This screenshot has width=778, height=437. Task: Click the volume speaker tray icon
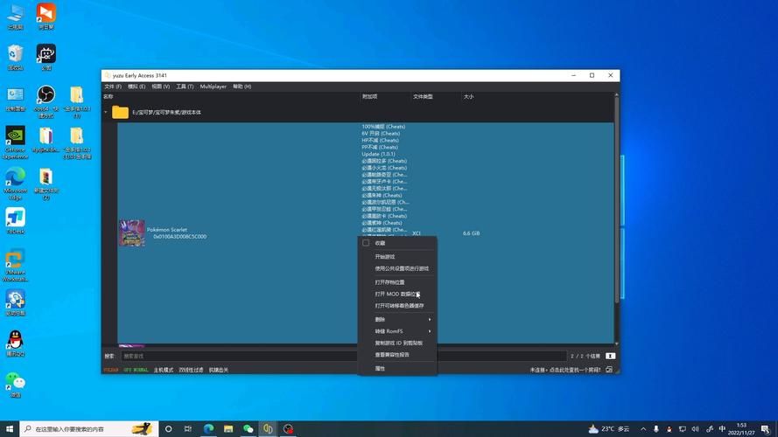pyautogui.click(x=695, y=429)
